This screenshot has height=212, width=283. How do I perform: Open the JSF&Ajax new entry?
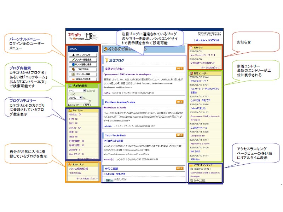(195, 159)
